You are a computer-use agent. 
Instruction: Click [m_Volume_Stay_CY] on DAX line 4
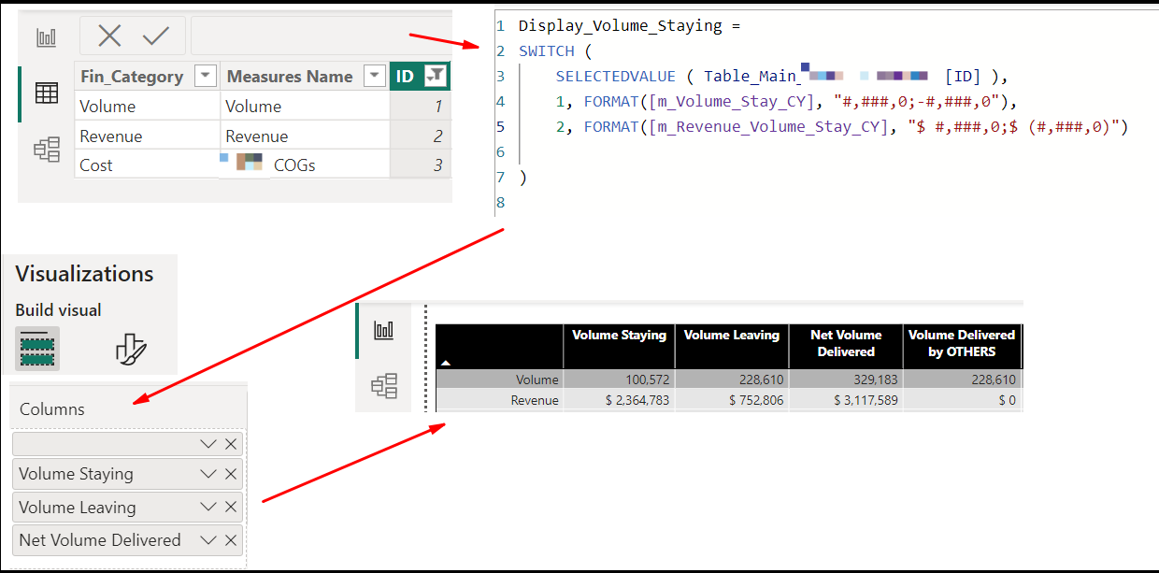pos(730,102)
